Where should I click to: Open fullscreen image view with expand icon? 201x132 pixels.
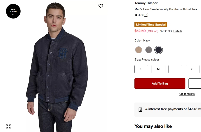(x=9, y=127)
